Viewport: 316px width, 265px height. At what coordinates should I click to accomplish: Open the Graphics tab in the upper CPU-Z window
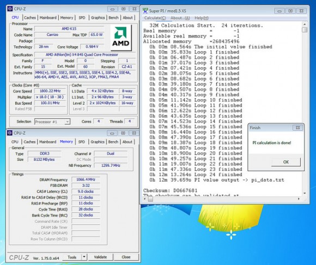(98, 17)
